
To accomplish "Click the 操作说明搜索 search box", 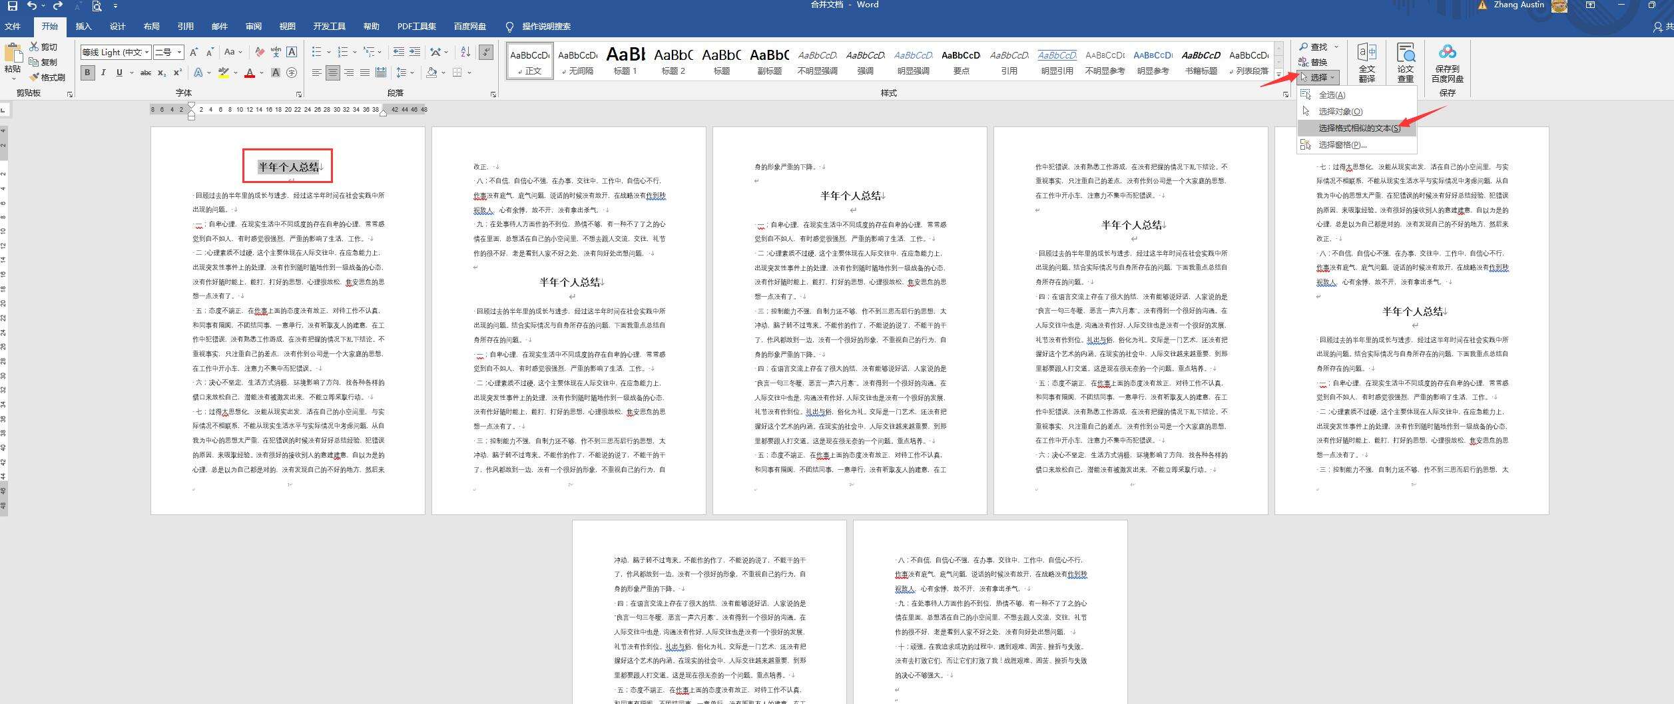I will 545,27.
